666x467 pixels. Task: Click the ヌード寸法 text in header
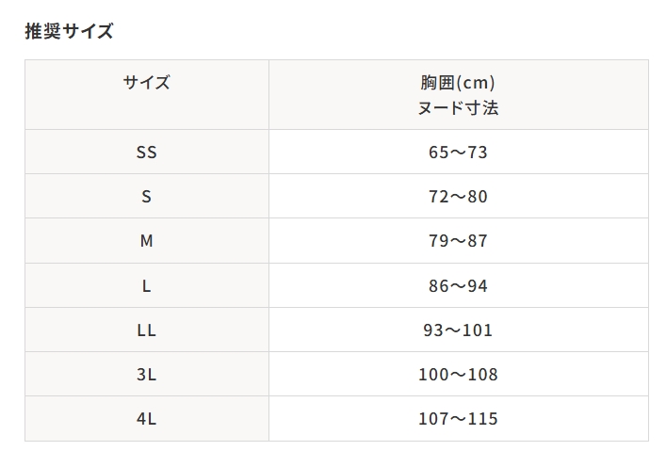pos(458,108)
